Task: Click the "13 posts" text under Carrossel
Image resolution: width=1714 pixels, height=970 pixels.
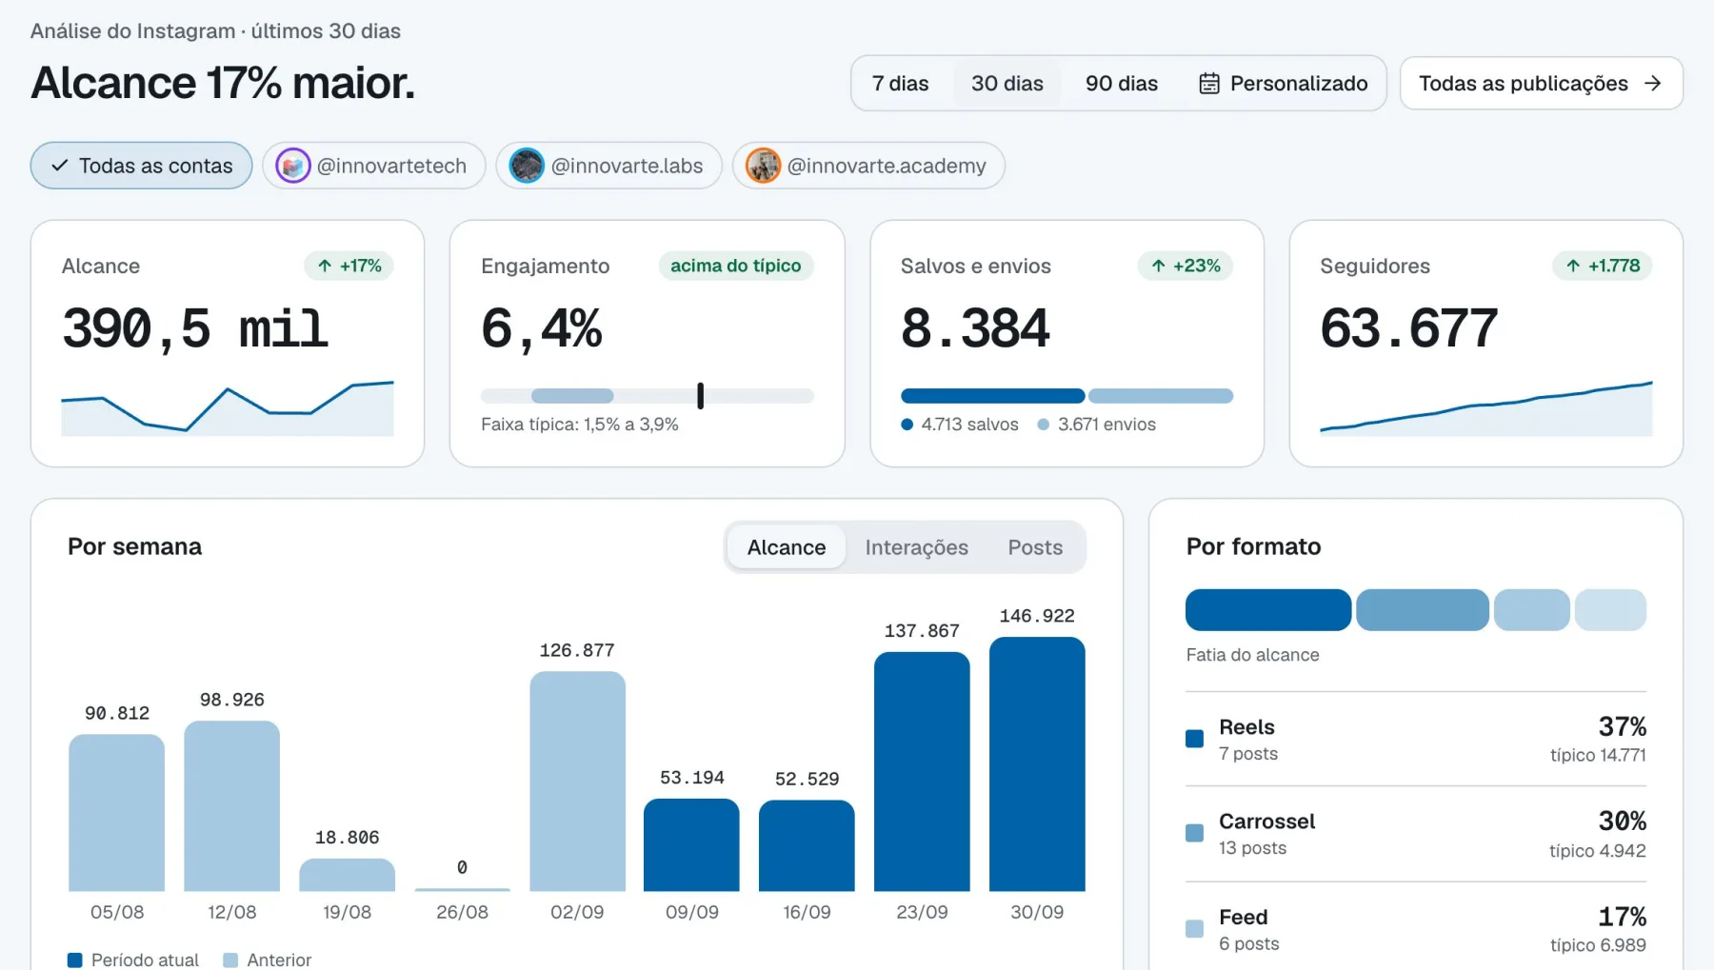Action: pyautogui.click(x=1252, y=848)
